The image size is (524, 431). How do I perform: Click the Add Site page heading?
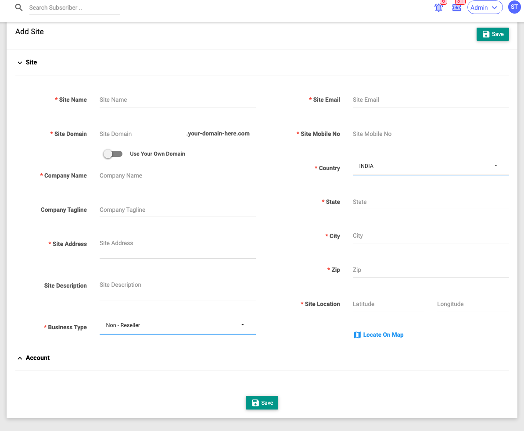pyautogui.click(x=29, y=32)
